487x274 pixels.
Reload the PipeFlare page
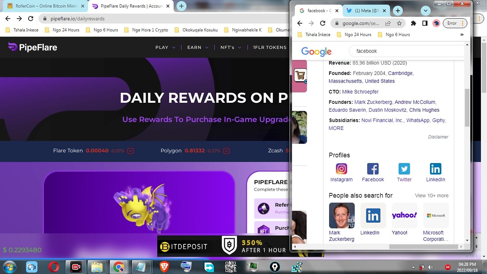pos(31,18)
